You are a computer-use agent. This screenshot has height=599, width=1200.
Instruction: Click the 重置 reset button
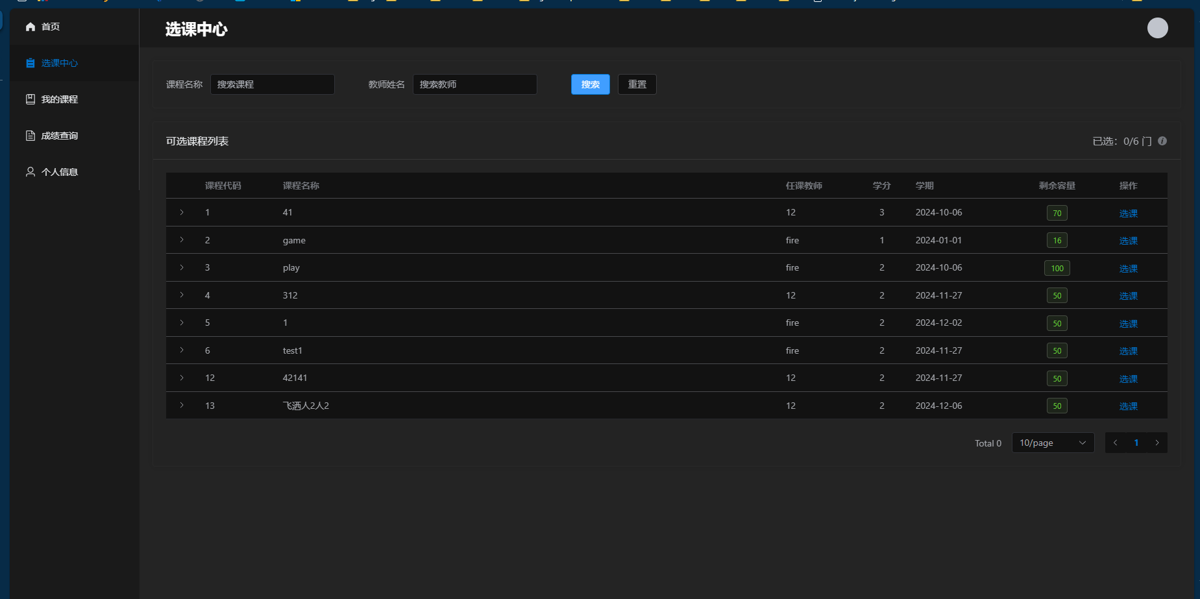coord(637,84)
